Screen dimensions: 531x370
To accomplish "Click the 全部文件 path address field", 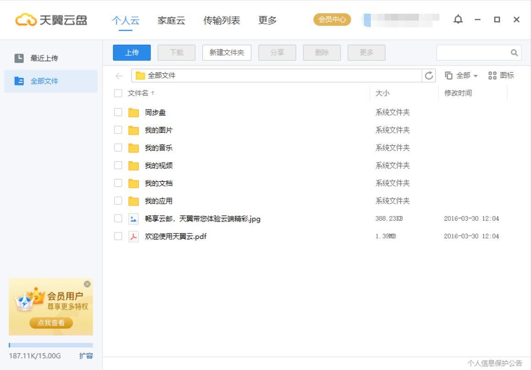I will coord(276,76).
